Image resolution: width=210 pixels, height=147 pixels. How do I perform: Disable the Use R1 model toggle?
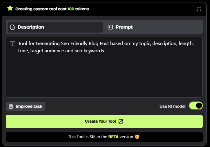(x=196, y=106)
